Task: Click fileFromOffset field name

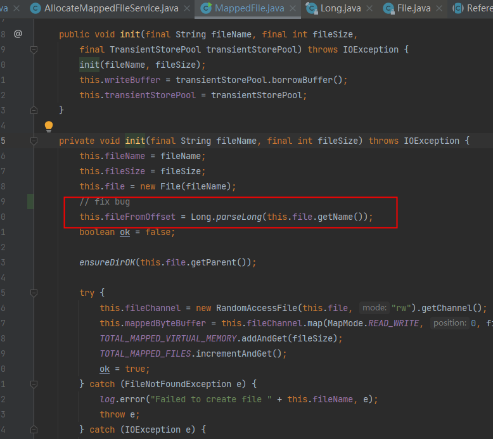Action: point(140,217)
